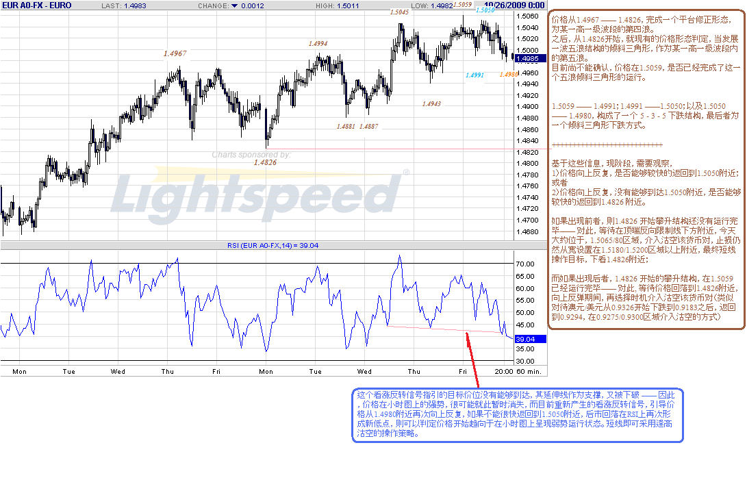The width and height of the screenshot is (747, 480).
Task: Click the 1.4740 price axis label
Action: pyautogui.click(x=527, y=197)
